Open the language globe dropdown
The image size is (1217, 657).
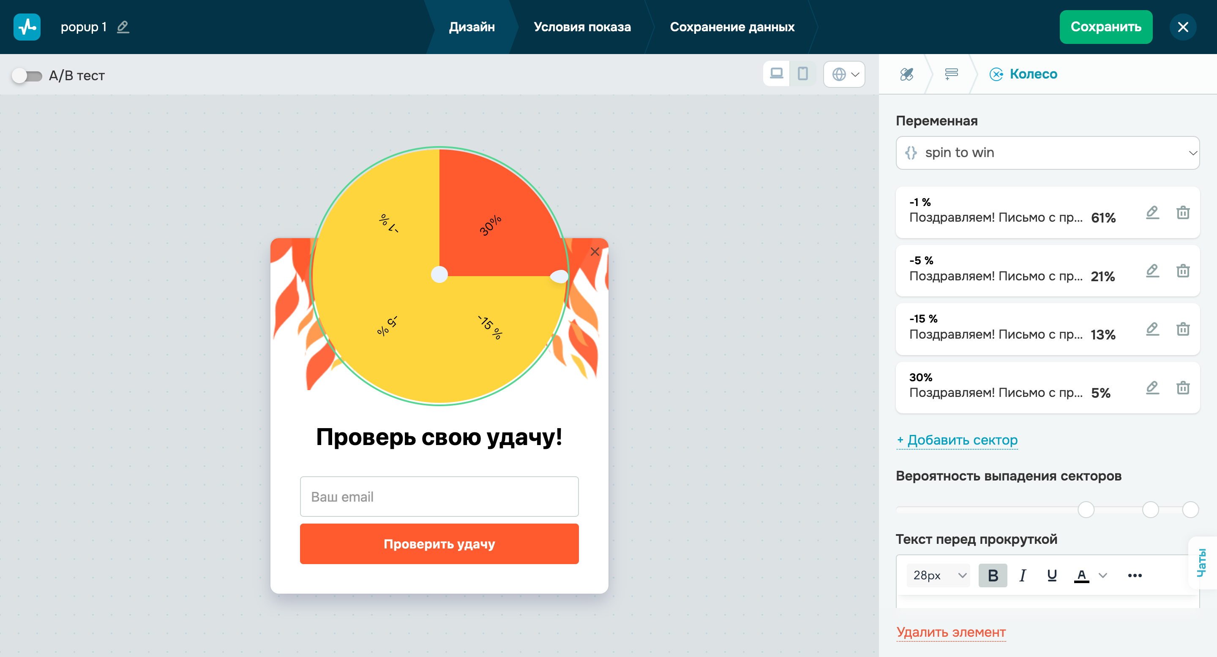[844, 73]
